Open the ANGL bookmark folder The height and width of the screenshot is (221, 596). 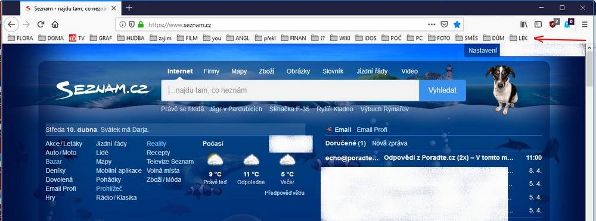tap(238, 38)
